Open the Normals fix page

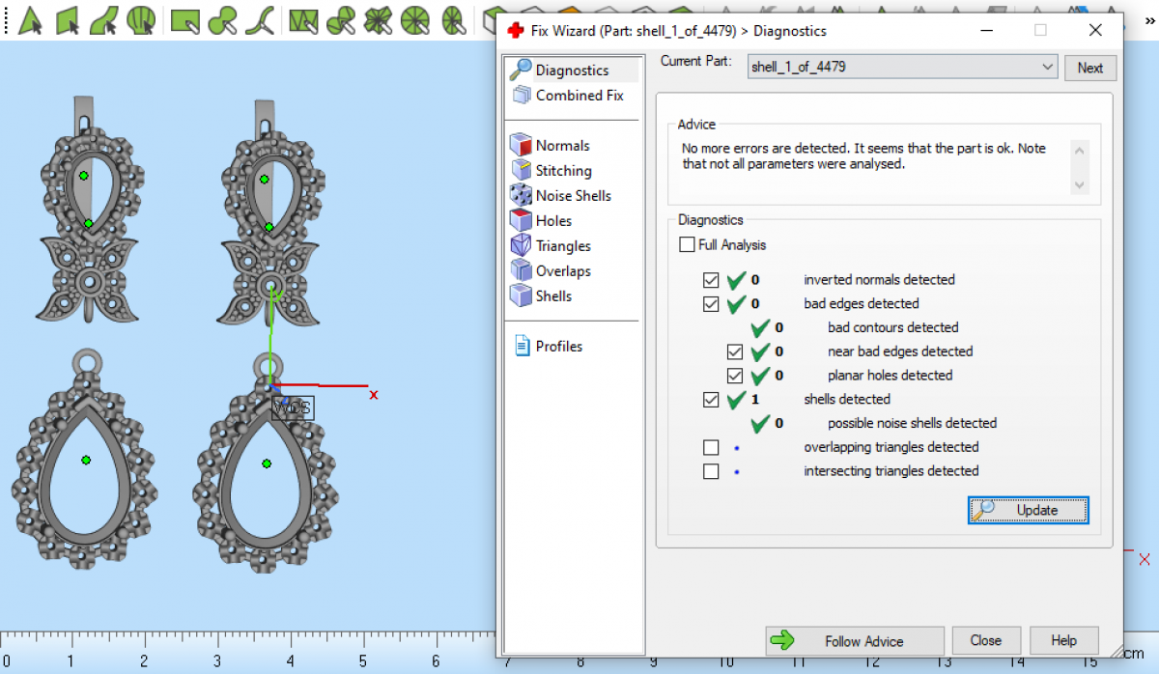[562, 146]
